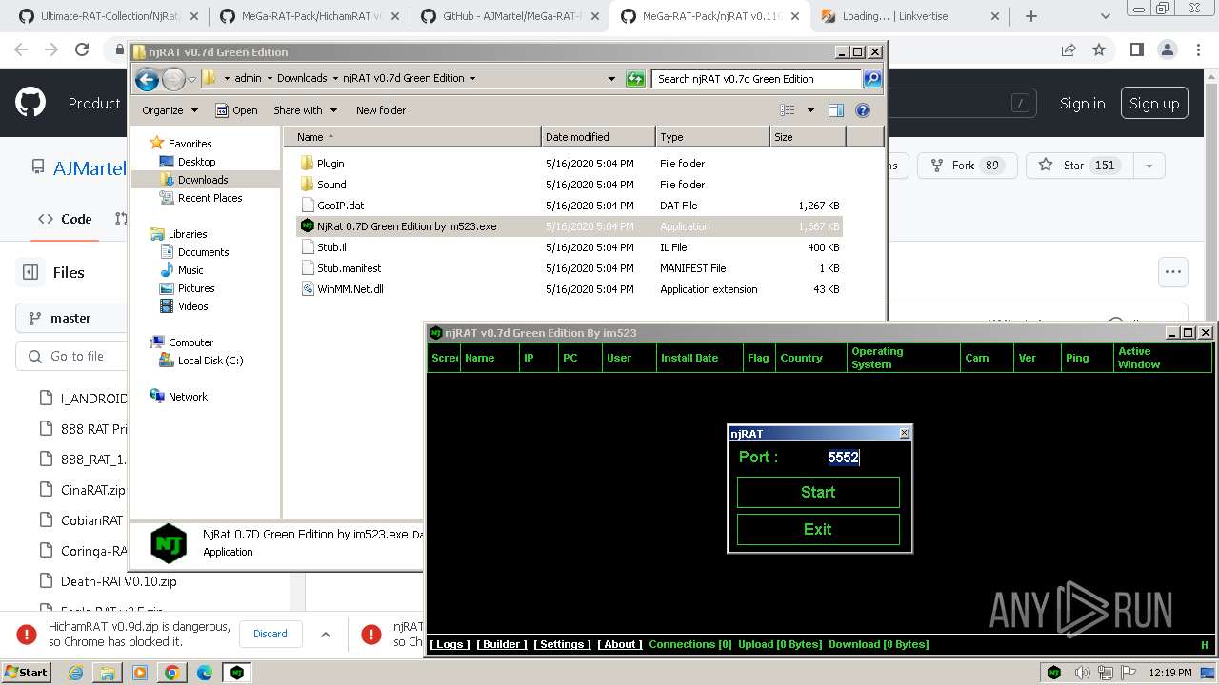Select the Plugin folder
Image resolution: width=1219 pixels, height=685 pixels.
(x=330, y=164)
